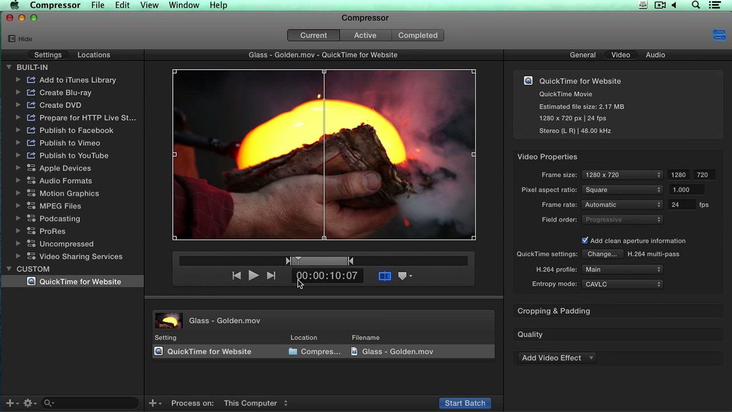Click the Publish to YouTube share icon
The height and width of the screenshot is (412, 732).
31,155
